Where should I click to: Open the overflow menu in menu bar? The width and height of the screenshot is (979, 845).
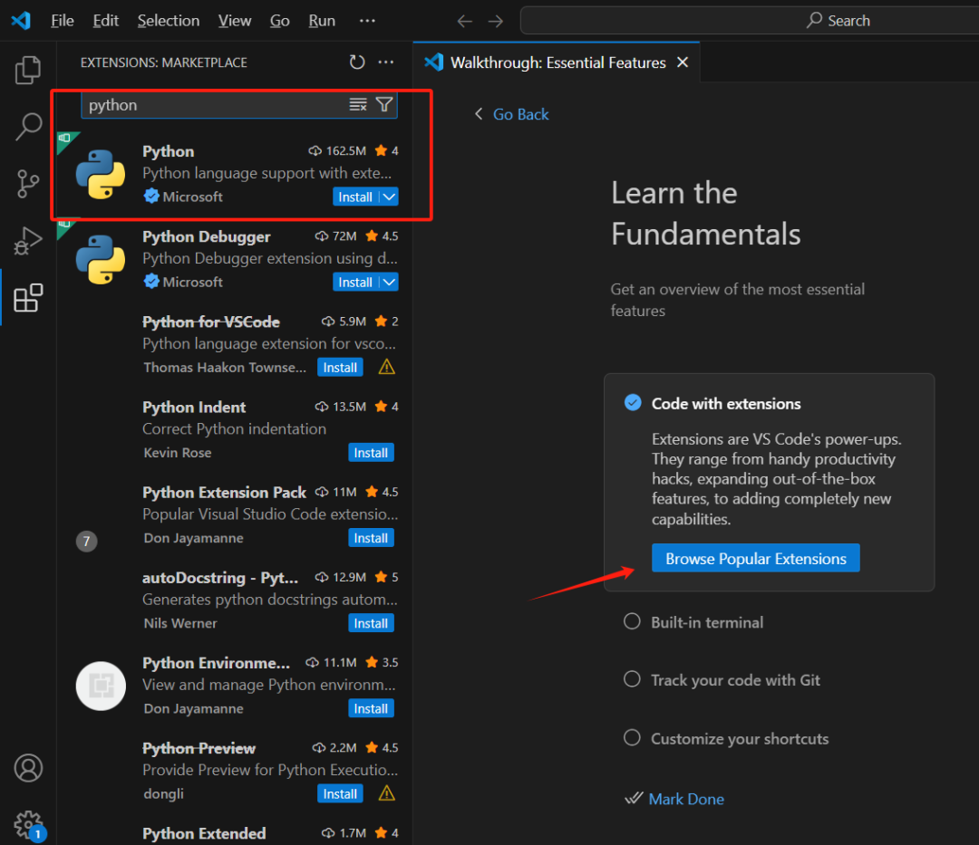[367, 21]
